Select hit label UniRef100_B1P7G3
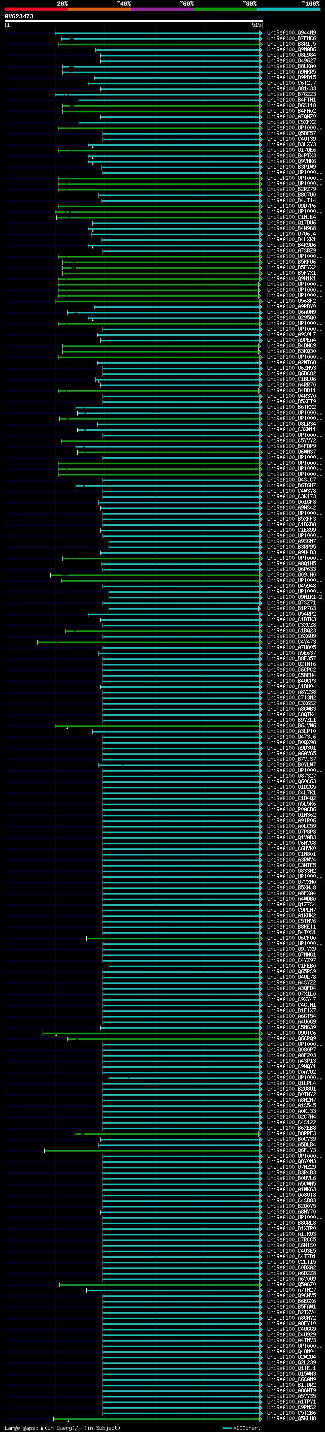 click(291, 608)
